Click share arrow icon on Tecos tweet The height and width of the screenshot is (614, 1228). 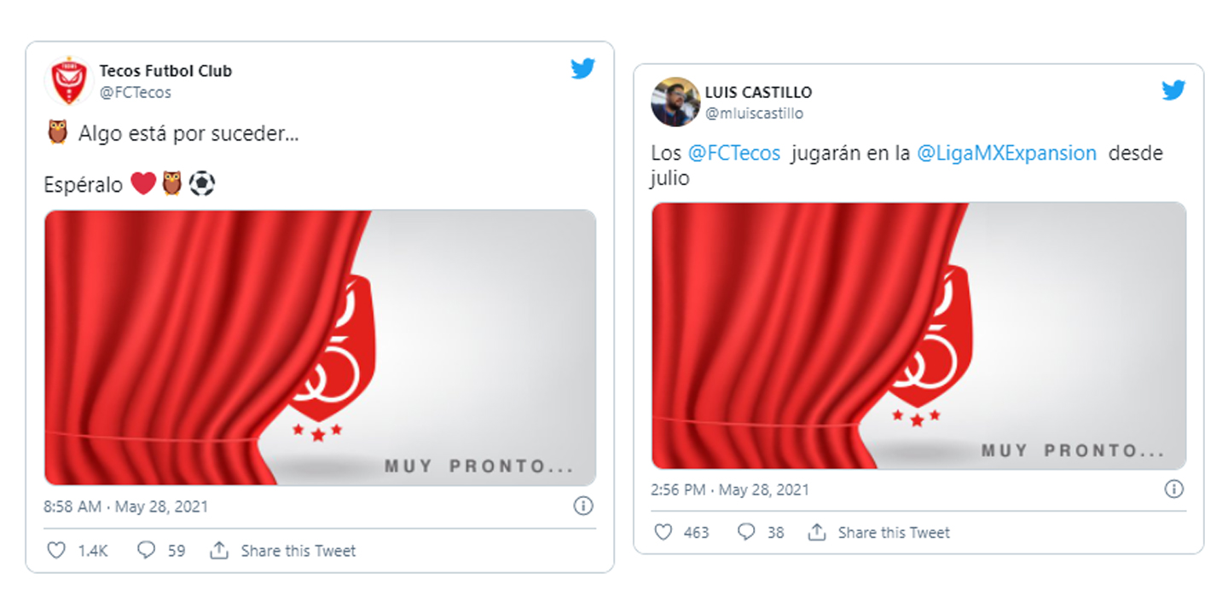[x=219, y=551]
